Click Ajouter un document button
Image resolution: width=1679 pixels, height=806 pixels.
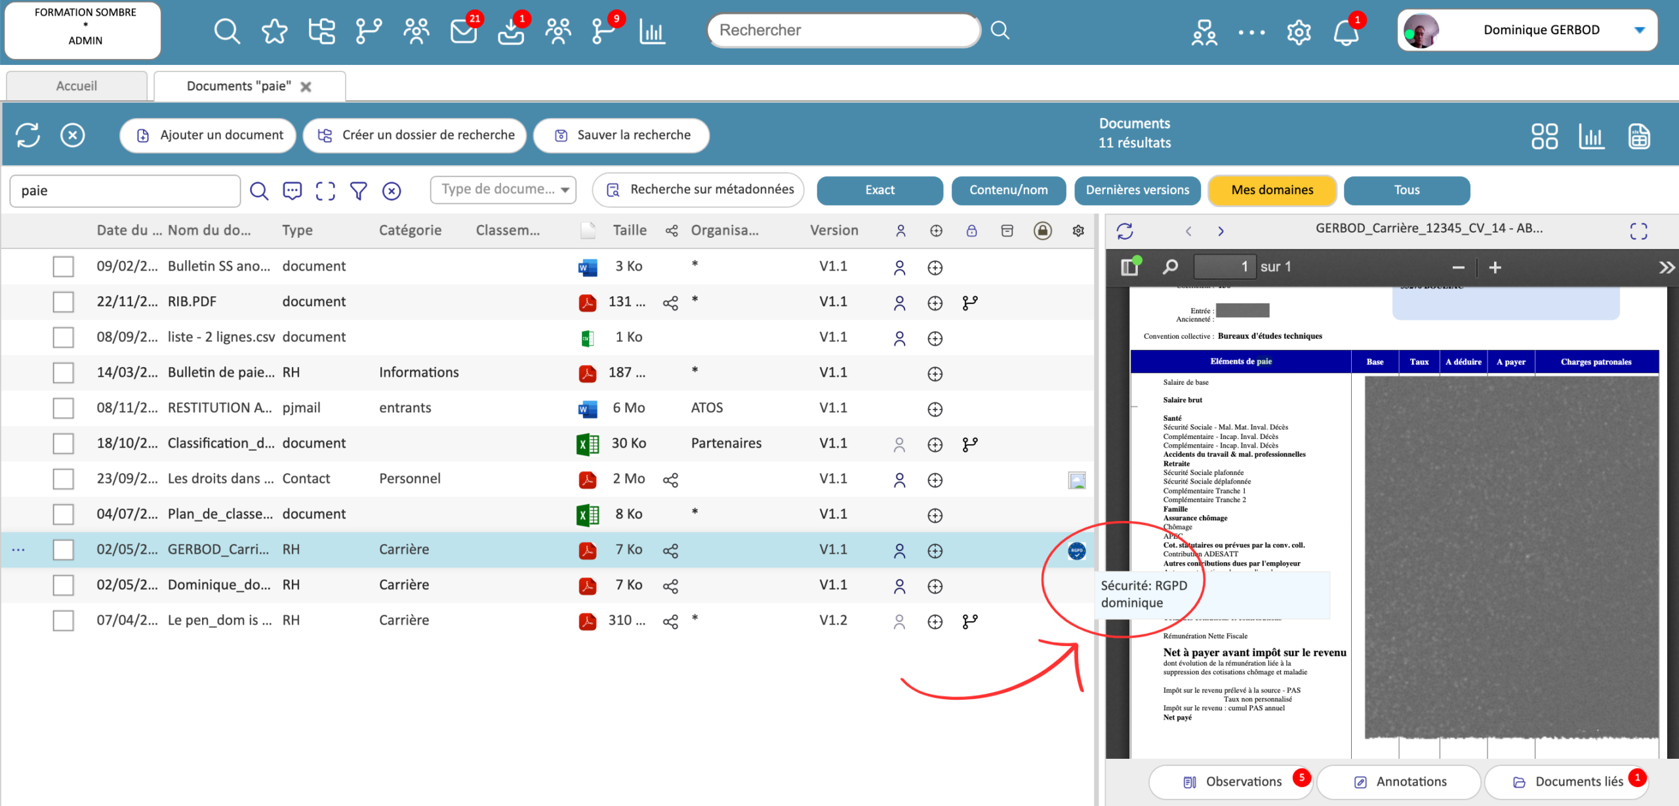pyautogui.click(x=209, y=135)
